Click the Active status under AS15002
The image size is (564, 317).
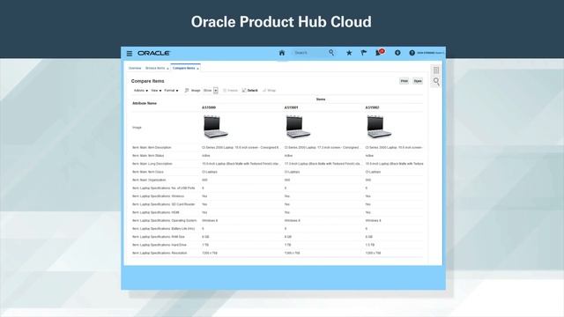(x=369, y=156)
